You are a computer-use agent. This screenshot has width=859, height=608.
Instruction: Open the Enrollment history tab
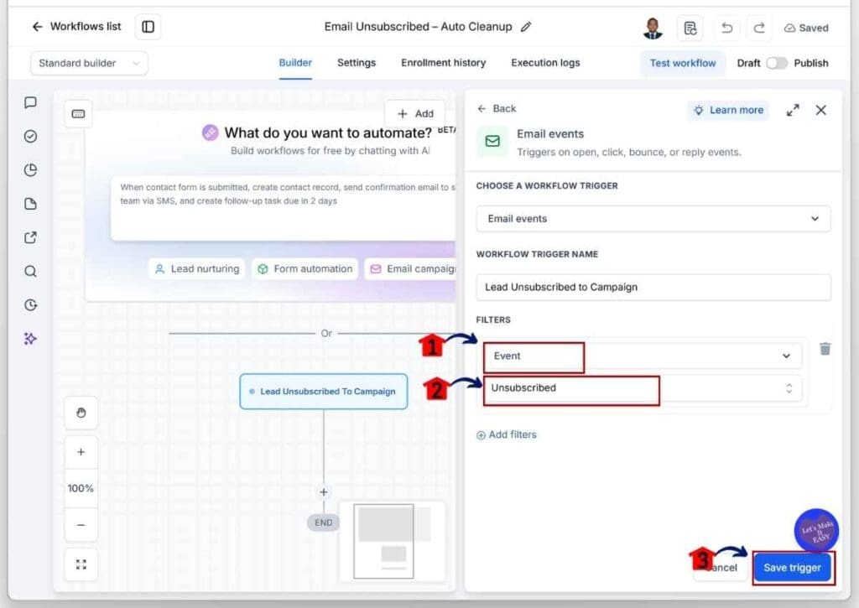tap(443, 63)
